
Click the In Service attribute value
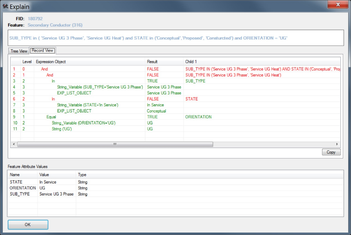point(48,182)
